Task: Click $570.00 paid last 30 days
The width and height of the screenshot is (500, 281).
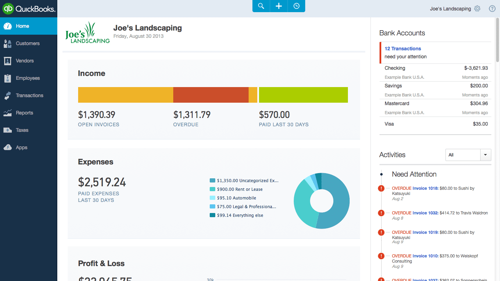Action: click(x=274, y=115)
